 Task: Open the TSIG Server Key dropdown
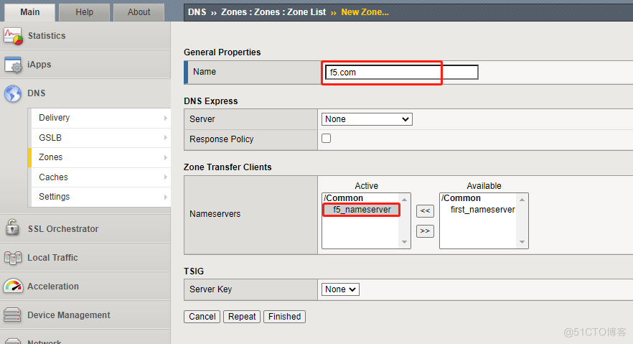(341, 289)
